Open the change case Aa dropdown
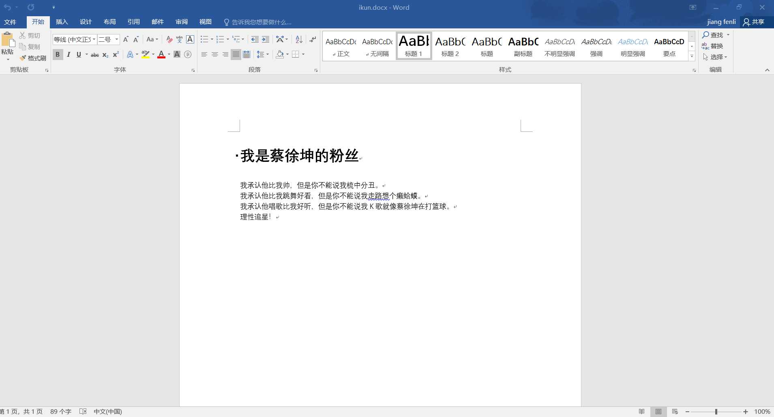 (152, 39)
